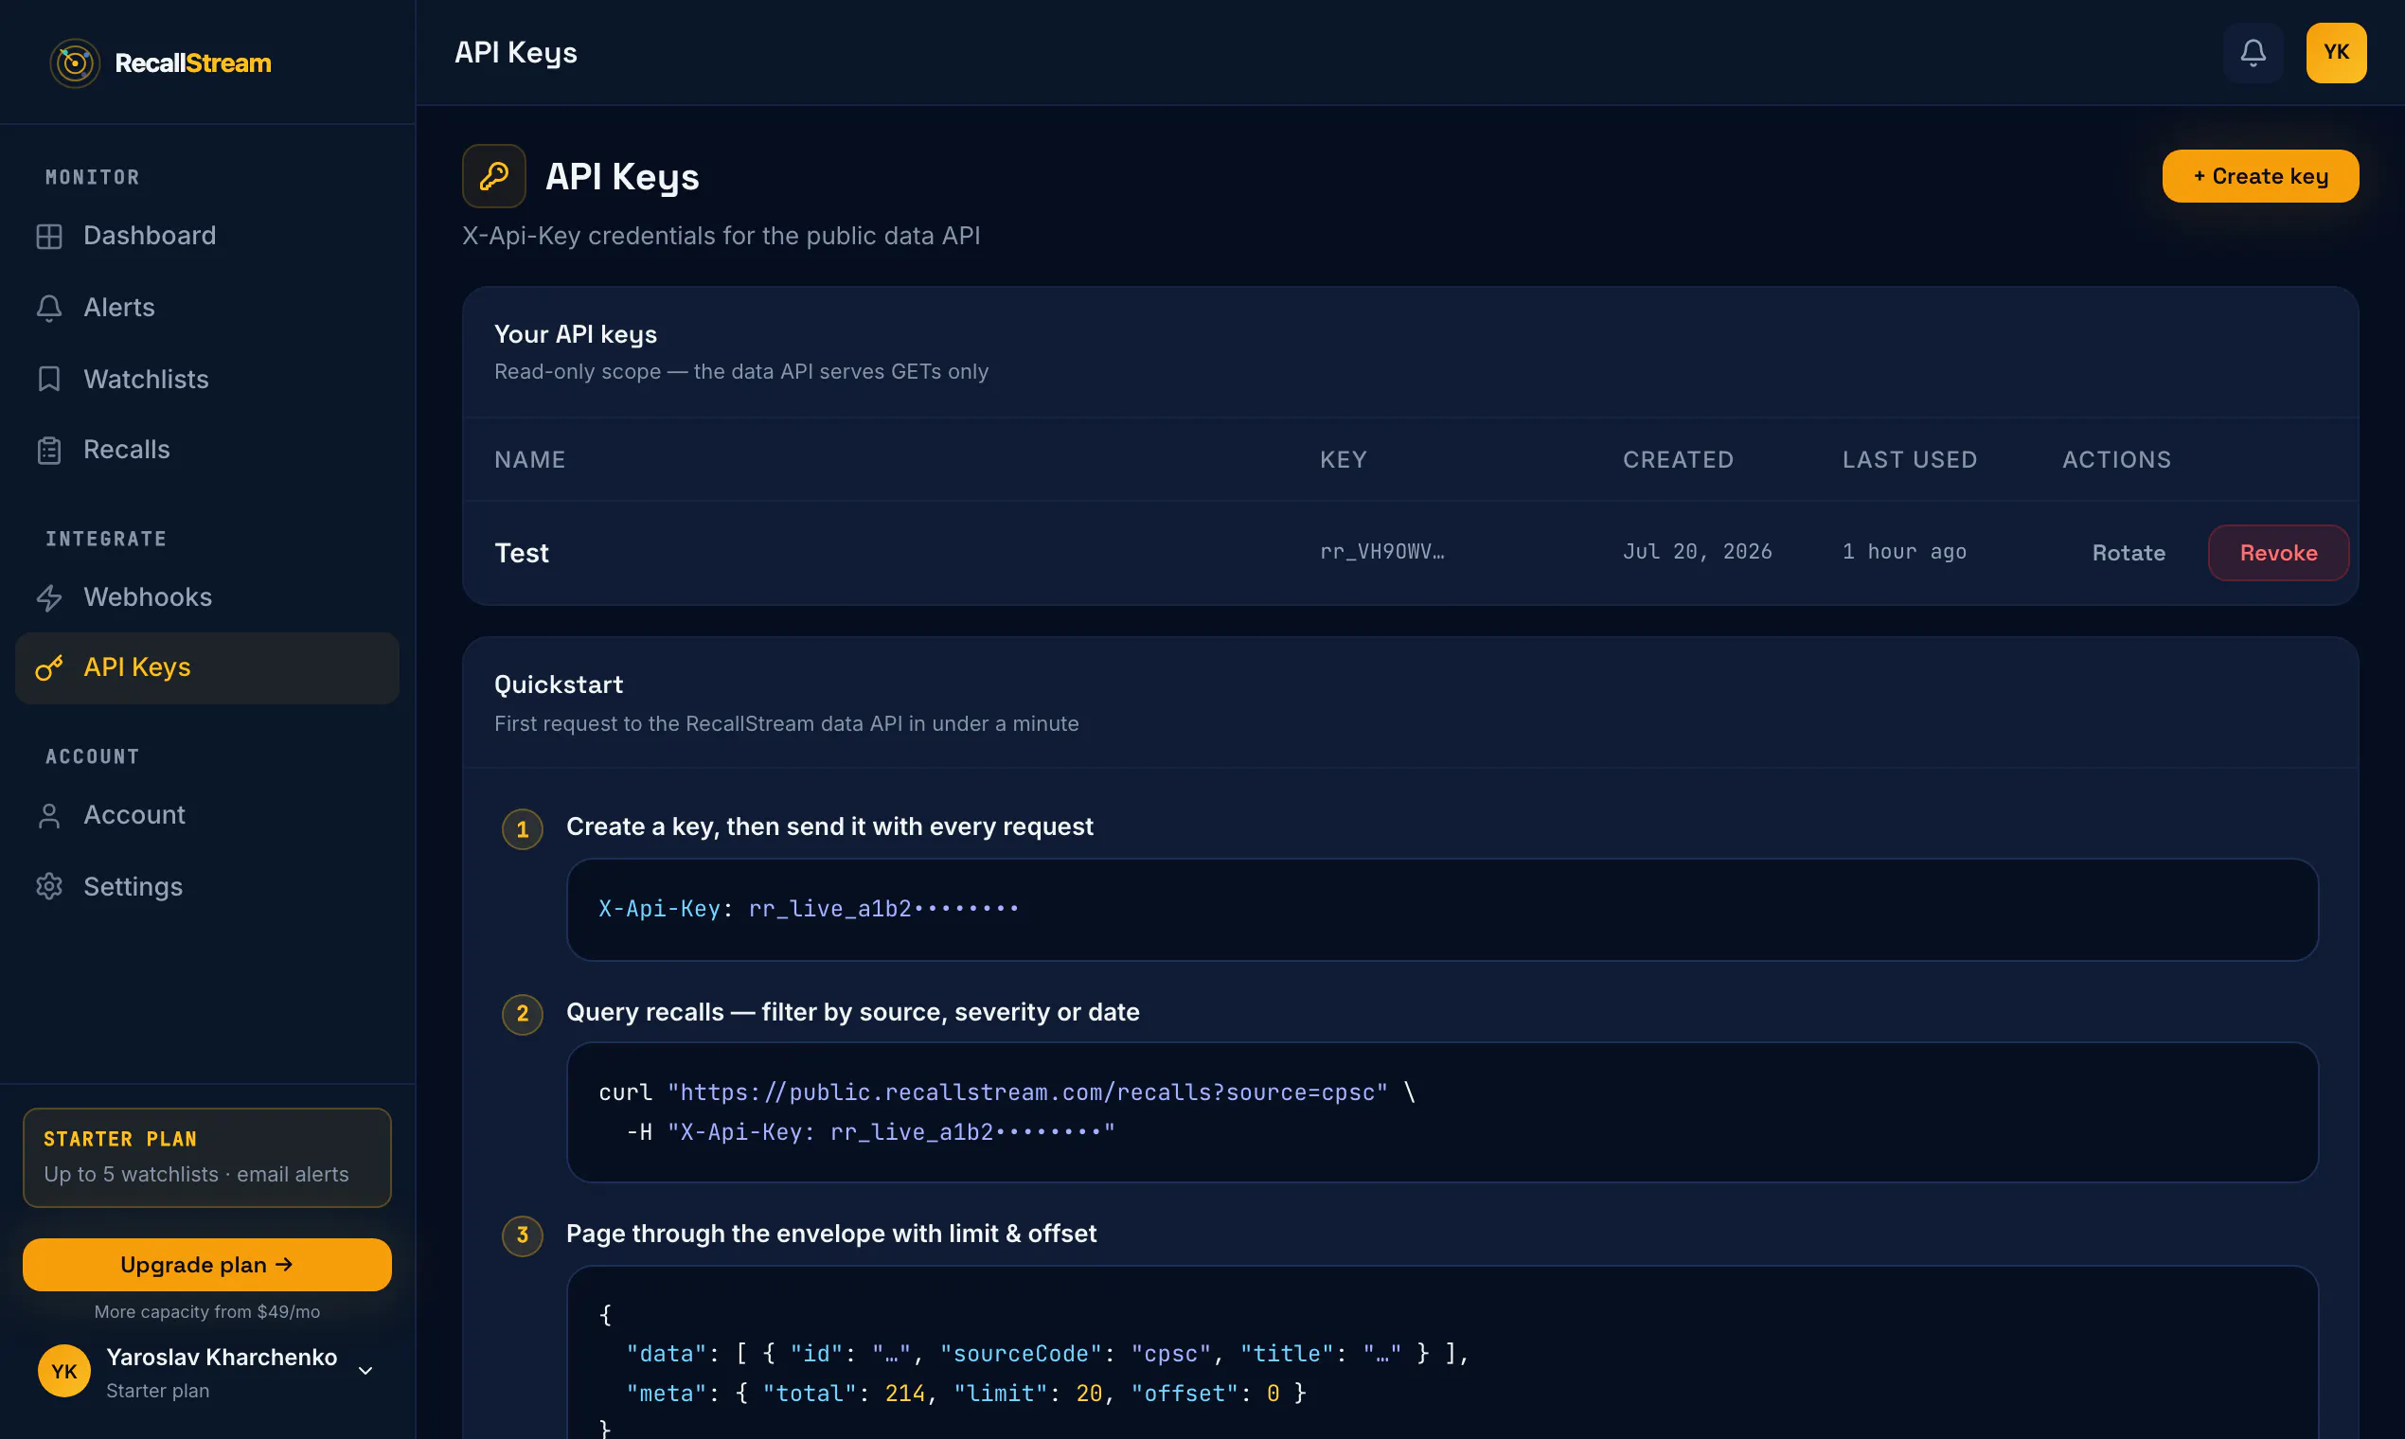Click the Account person icon
Screen dimensions: 2405x1439
[49, 815]
